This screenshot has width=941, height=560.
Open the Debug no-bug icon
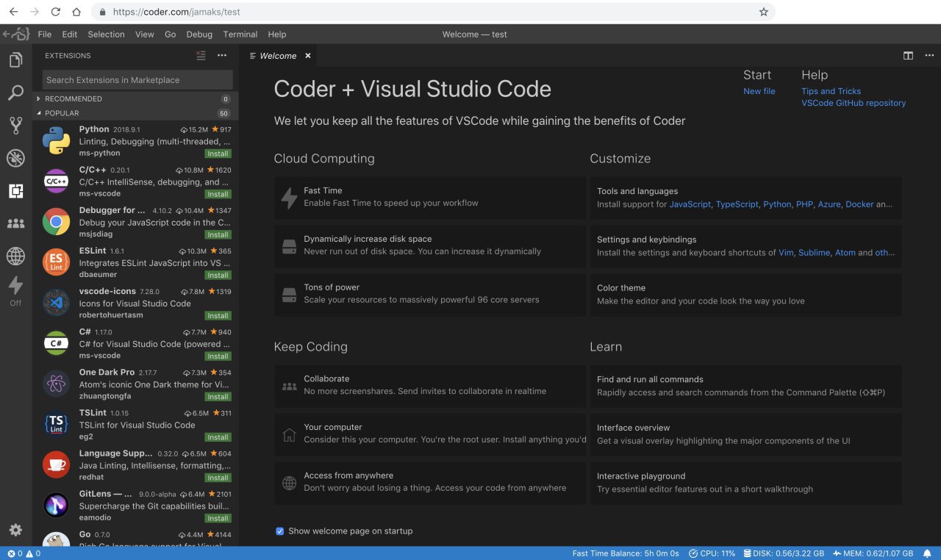coord(15,158)
